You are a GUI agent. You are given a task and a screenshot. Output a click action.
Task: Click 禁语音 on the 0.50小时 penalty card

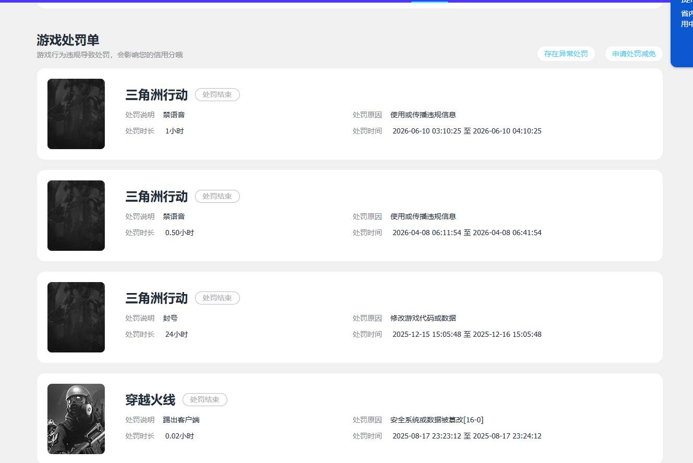coord(174,216)
